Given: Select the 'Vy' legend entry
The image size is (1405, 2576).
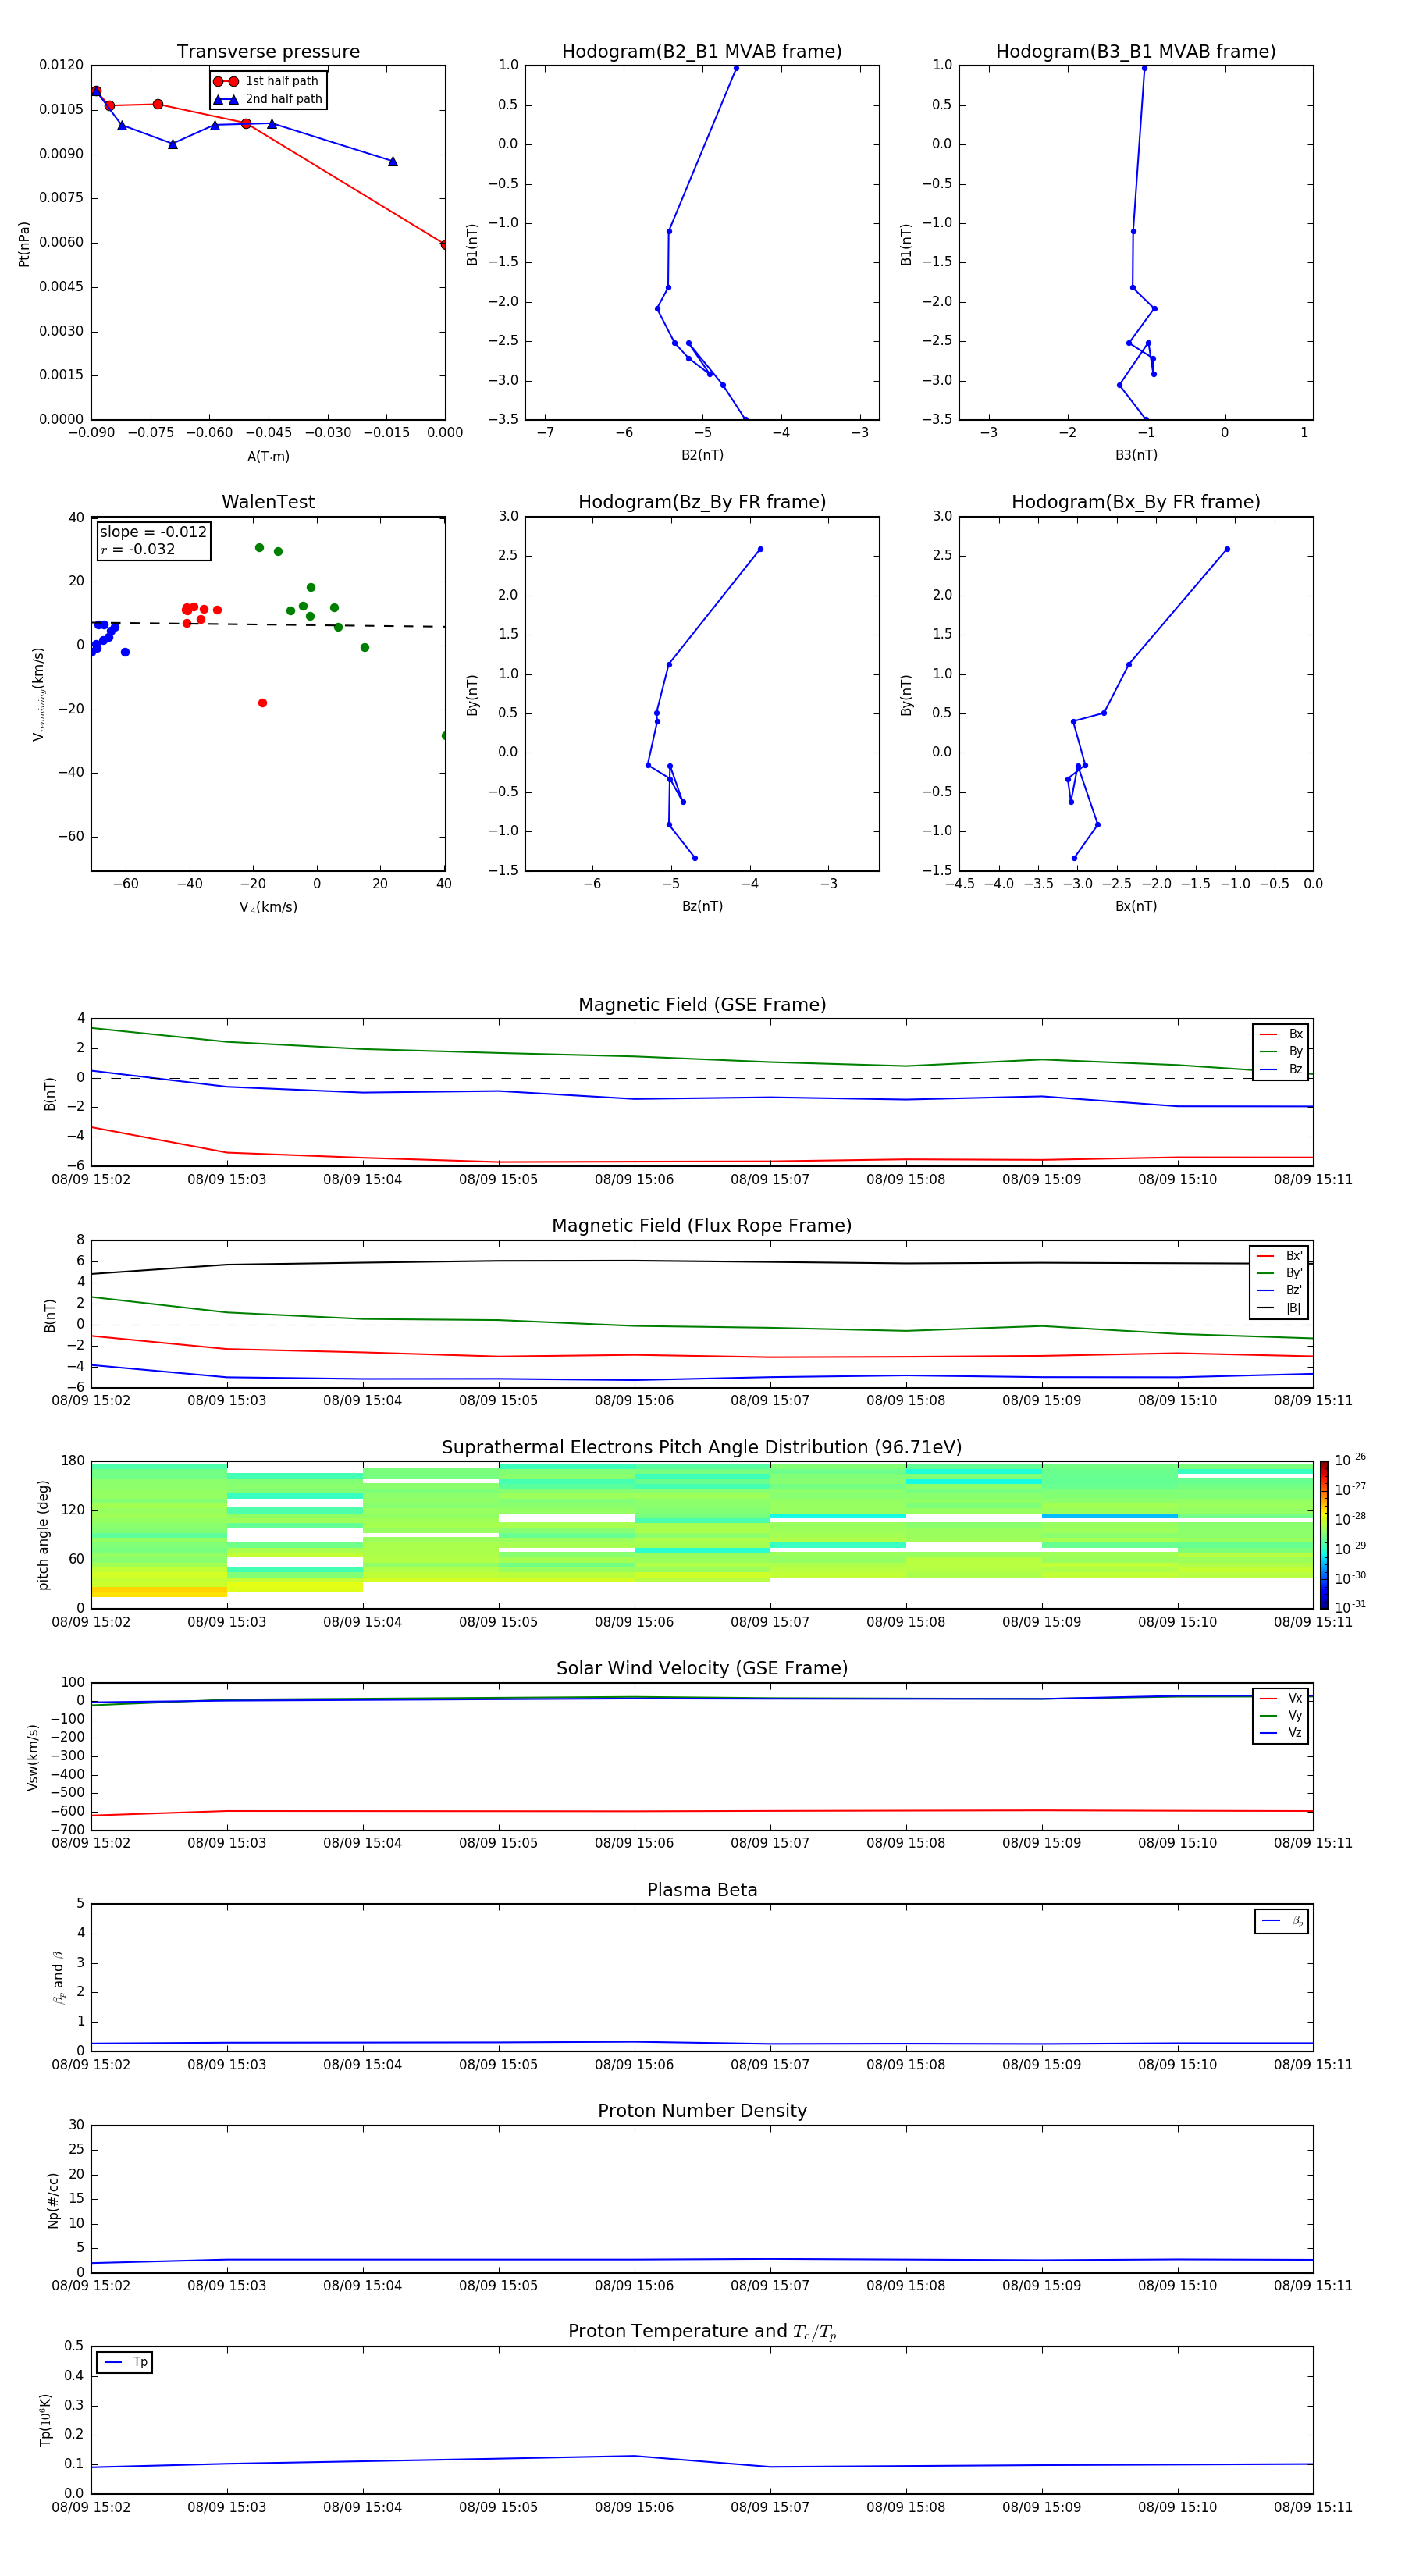Looking at the screenshot, I should pyautogui.click(x=1282, y=1715).
